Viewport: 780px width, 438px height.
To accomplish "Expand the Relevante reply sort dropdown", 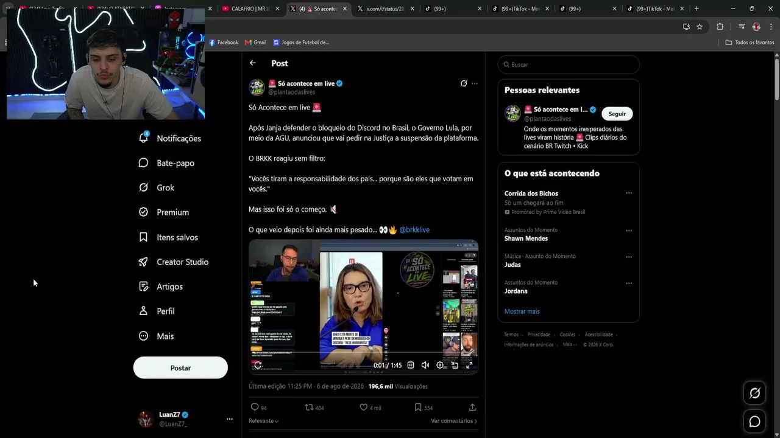I will (x=263, y=421).
